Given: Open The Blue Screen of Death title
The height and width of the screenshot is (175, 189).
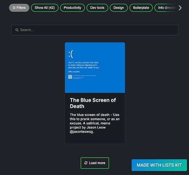Looking at the screenshot, I should [93, 103].
